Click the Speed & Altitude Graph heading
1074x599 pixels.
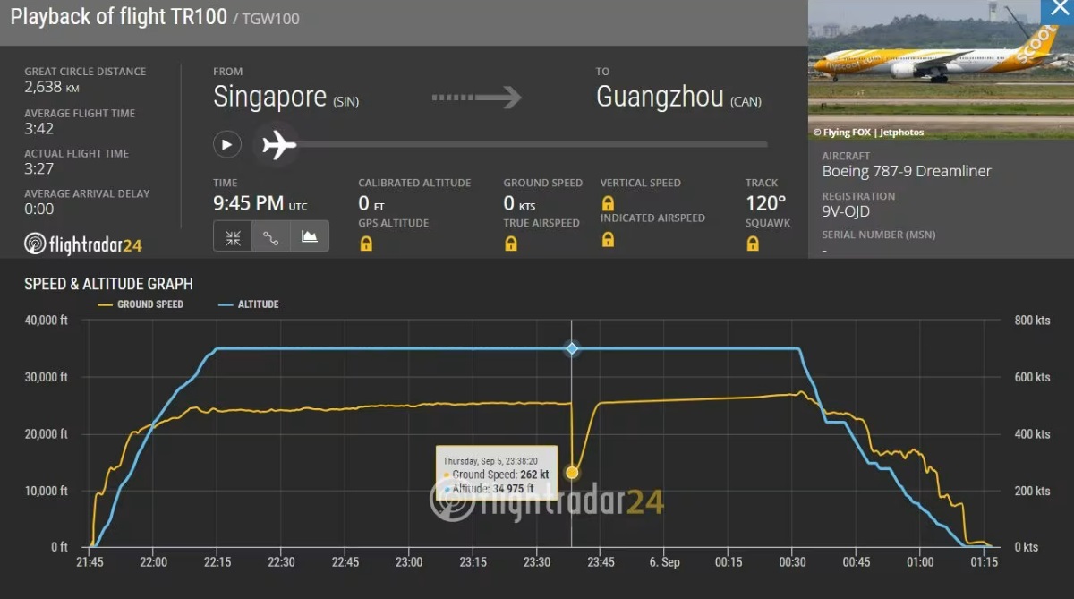click(108, 284)
